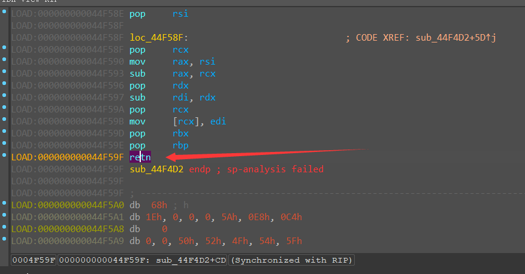Click the pop rdx instruction
This screenshot has height=274, width=525.
[x=159, y=86]
